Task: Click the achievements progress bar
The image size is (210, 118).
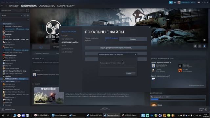Action: click(x=178, y=99)
